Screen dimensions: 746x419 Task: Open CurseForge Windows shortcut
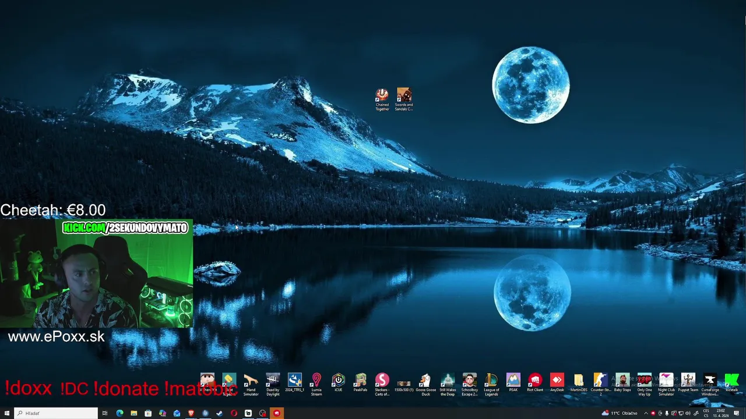point(710,385)
